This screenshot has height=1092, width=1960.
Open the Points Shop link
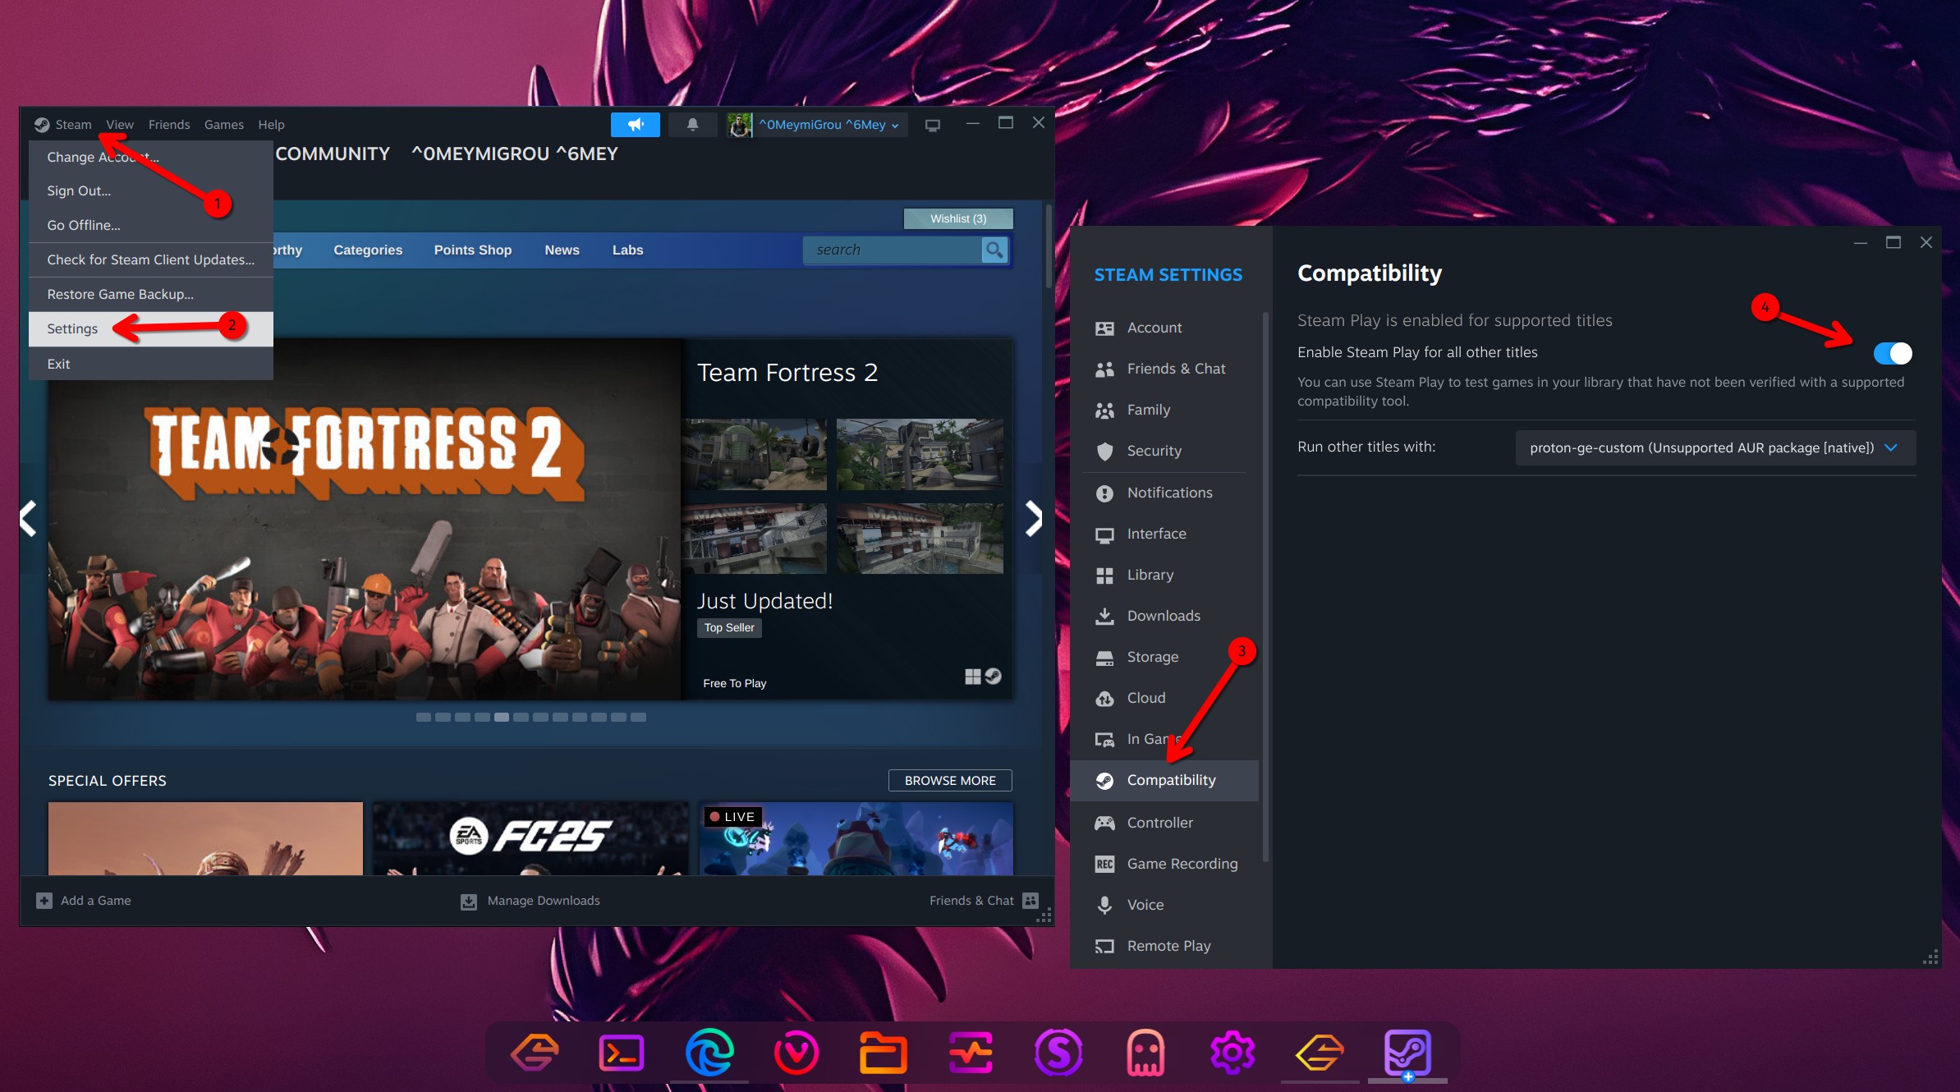coord(473,250)
